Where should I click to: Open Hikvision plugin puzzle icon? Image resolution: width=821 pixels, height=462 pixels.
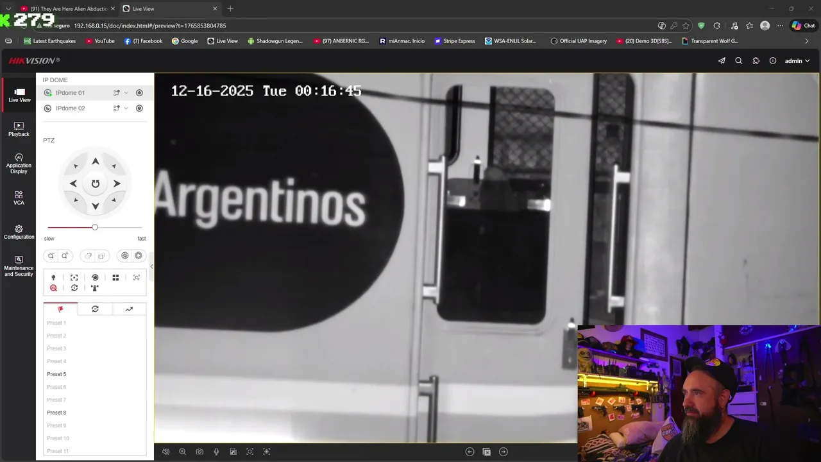coord(756,61)
